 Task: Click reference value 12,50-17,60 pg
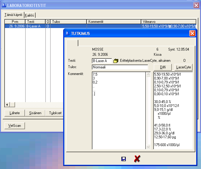click(165, 137)
